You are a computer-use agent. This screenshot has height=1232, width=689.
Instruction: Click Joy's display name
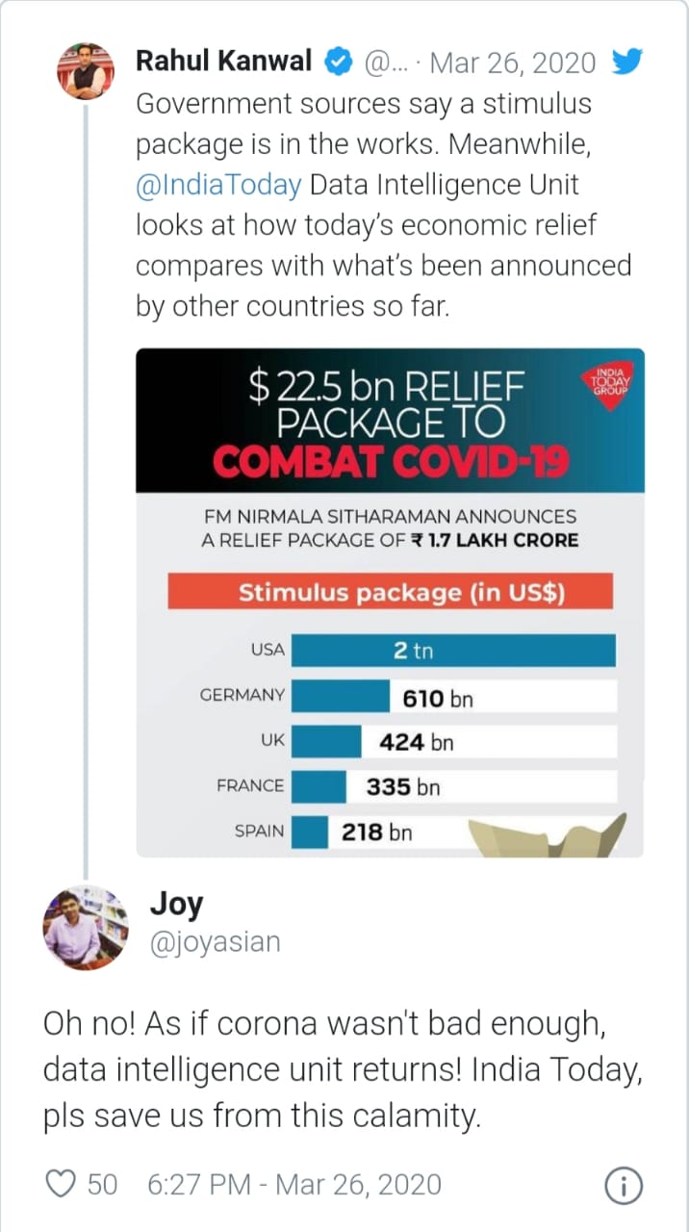pos(176,904)
